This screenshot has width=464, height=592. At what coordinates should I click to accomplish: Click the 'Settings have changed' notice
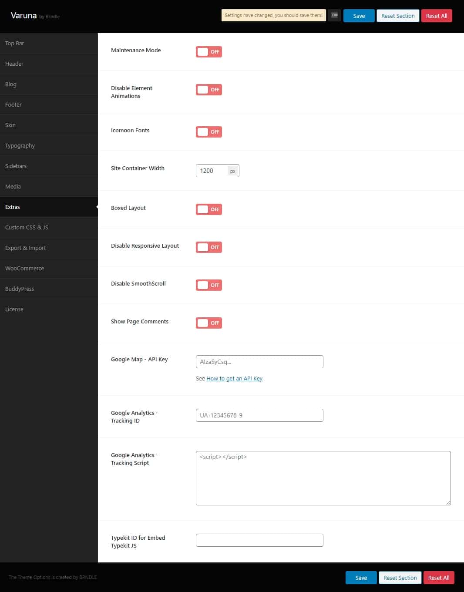pyautogui.click(x=273, y=15)
